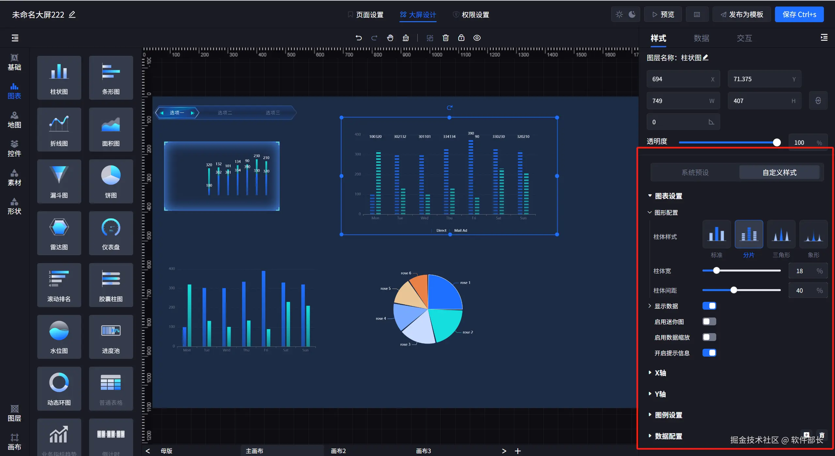Screen dimensions: 835x456
Task: Click the lock icon in the toolbar
Action: pos(461,38)
